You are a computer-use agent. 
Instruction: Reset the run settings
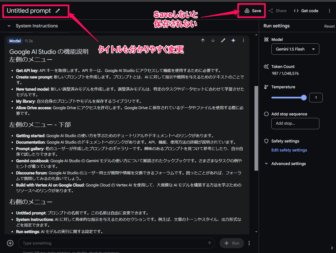click(329, 26)
